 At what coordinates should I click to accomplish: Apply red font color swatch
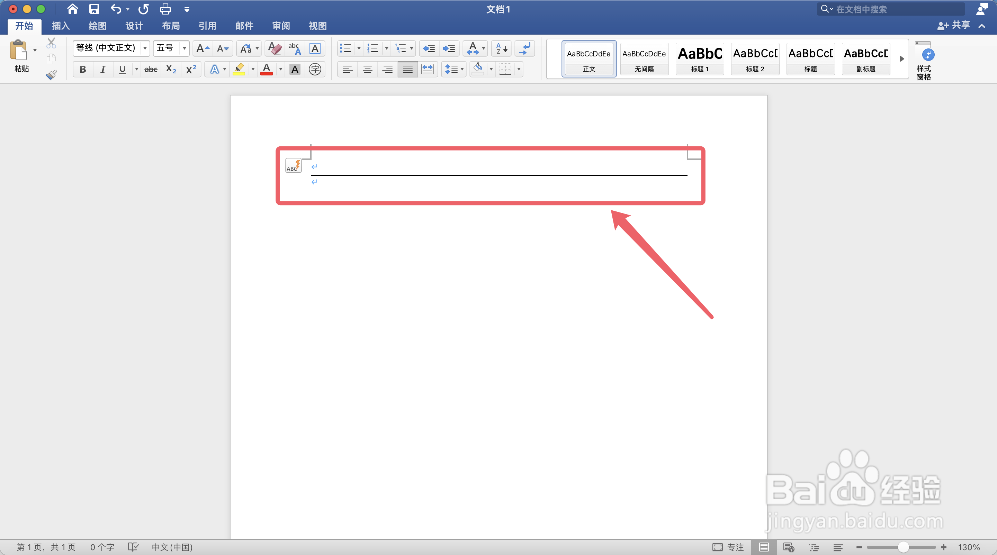(x=266, y=69)
